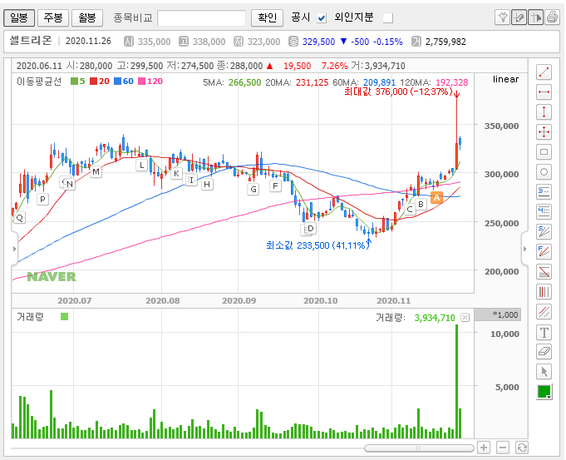This screenshot has height=460, width=566.
Task: Enable the 외인지분 foreign ownership checkbox
Action: 387,17
